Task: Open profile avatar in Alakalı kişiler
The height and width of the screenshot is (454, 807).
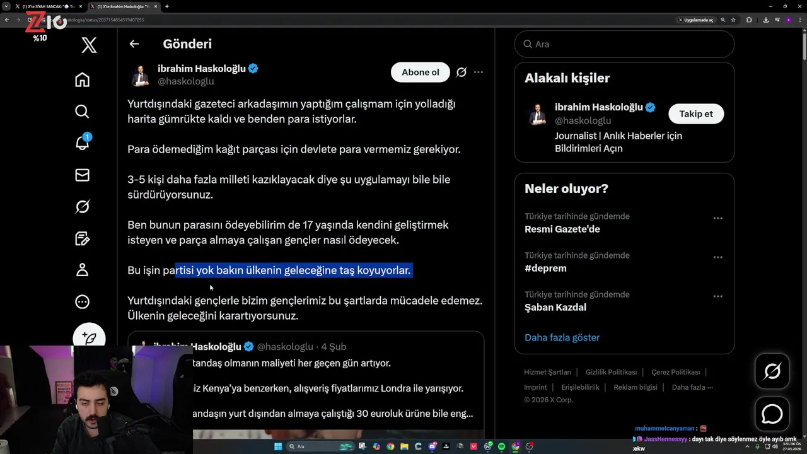Action: [x=537, y=114]
